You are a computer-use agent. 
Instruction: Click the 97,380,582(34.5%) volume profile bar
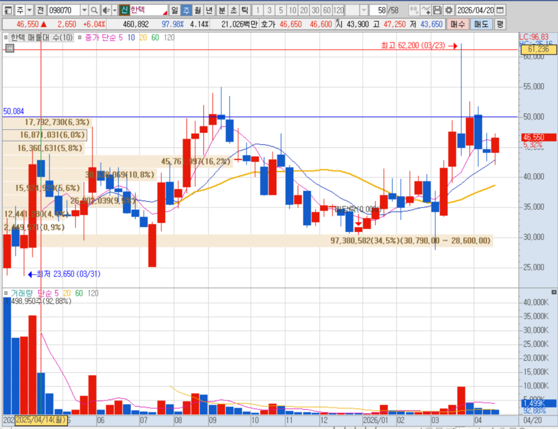tap(248, 241)
